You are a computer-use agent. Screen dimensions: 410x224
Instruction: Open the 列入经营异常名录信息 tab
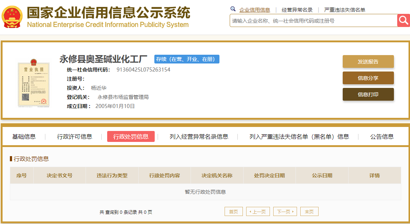199,136
